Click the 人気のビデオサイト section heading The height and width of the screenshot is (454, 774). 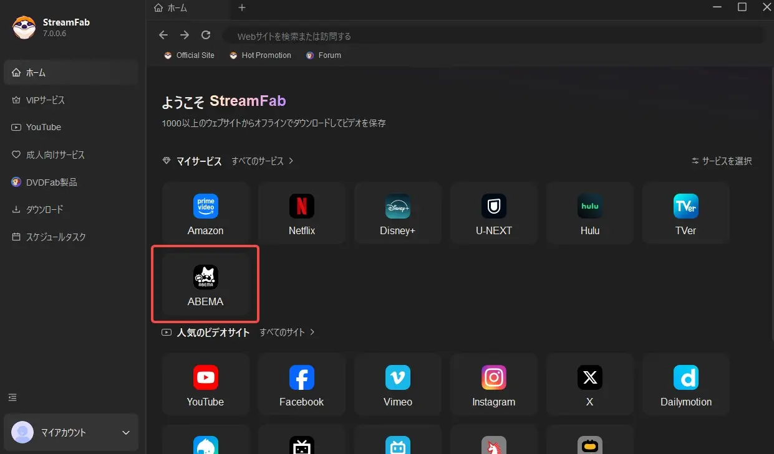click(213, 333)
